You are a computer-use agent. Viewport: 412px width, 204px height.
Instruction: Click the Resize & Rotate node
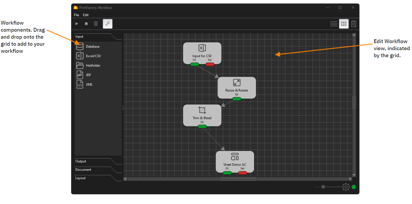click(x=236, y=87)
